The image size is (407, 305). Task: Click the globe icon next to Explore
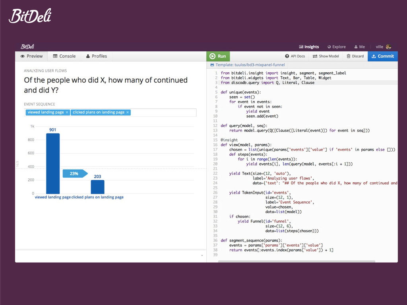[329, 47]
